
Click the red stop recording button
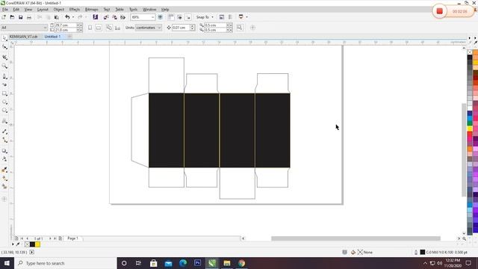439,11
